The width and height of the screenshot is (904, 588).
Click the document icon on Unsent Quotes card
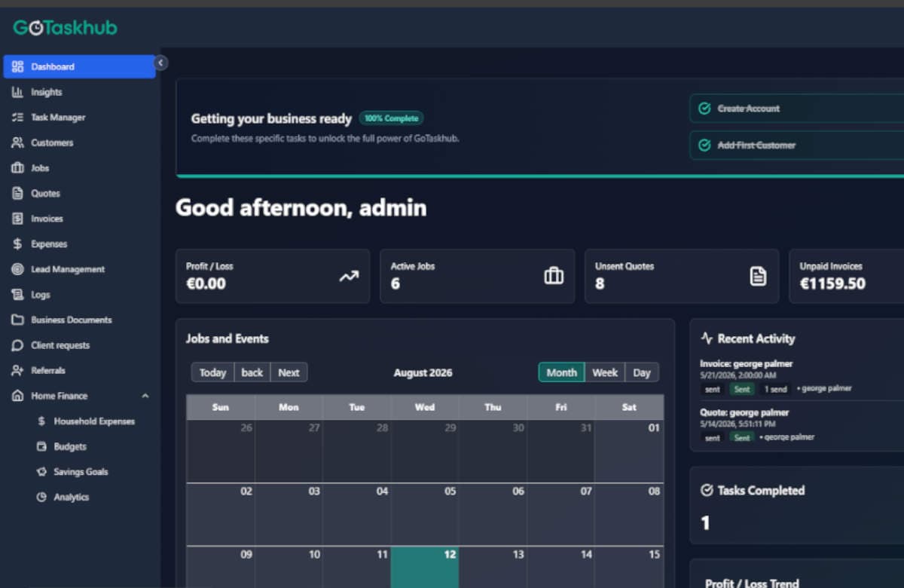click(758, 277)
